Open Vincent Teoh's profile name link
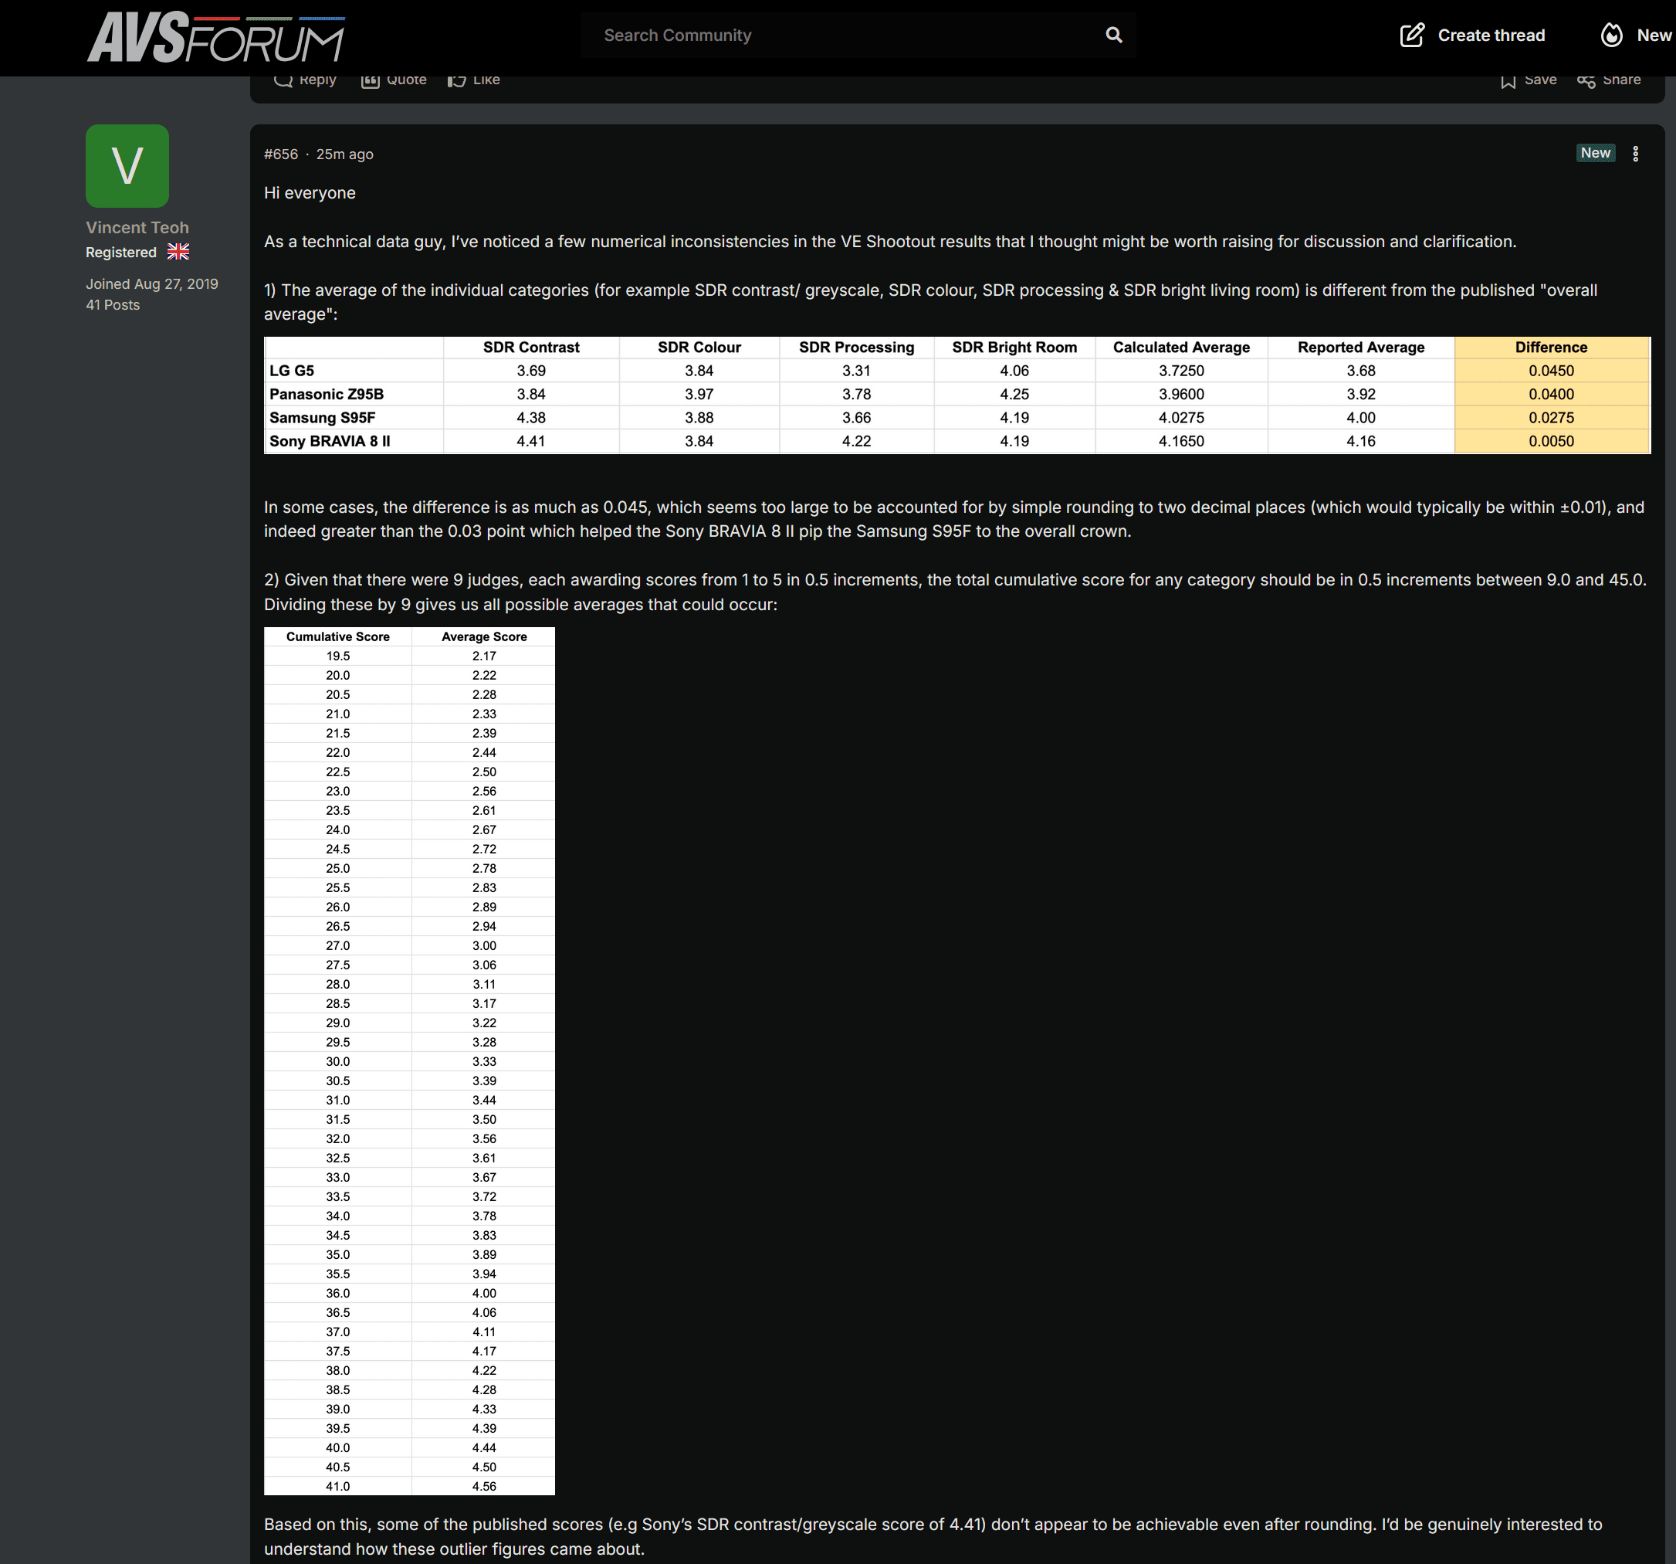The image size is (1676, 1564). point(137,228)
